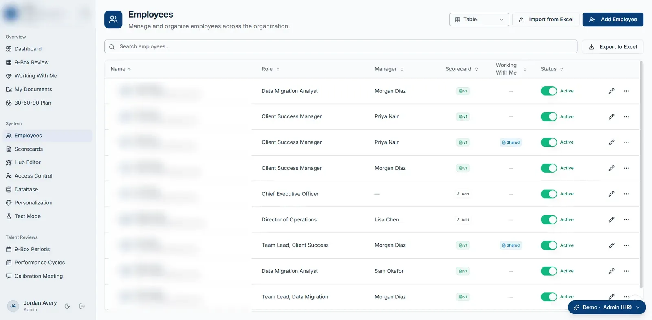Click the table's vertical scrollbar

(x=641, y=175)
